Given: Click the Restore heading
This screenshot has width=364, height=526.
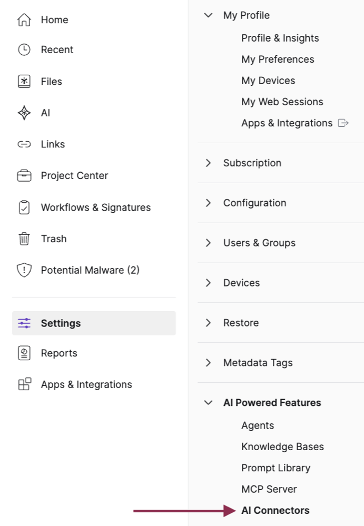Looking at the screenshot, I should click(x=241, y=323).
